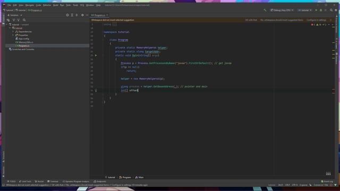Click run gutter icon beside Main method
Screen dimensions: 340x191
click(96, 55)
